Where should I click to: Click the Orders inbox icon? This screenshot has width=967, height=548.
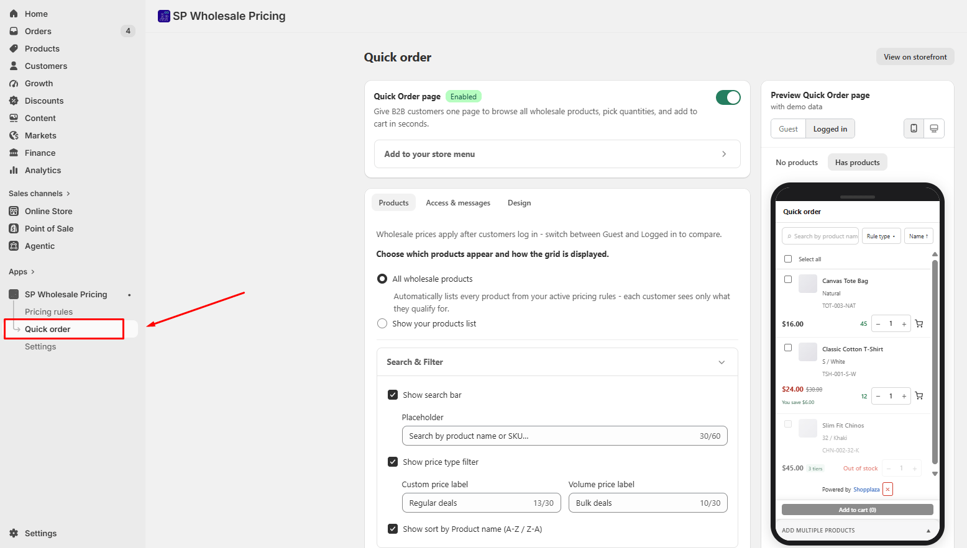click(14, 31)
